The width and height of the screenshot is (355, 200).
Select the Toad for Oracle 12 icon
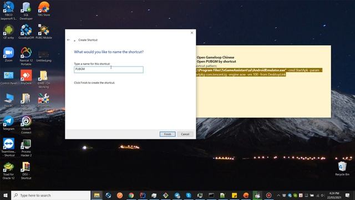[x=8, y=171]
